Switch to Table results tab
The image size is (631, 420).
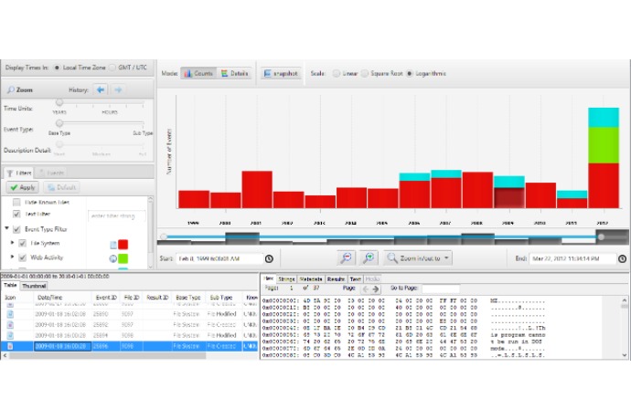(10, 286)
